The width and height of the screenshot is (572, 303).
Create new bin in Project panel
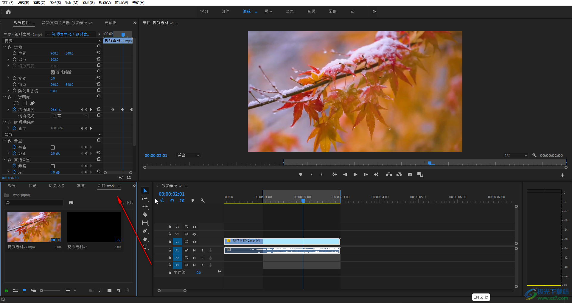tap(110, 290)
